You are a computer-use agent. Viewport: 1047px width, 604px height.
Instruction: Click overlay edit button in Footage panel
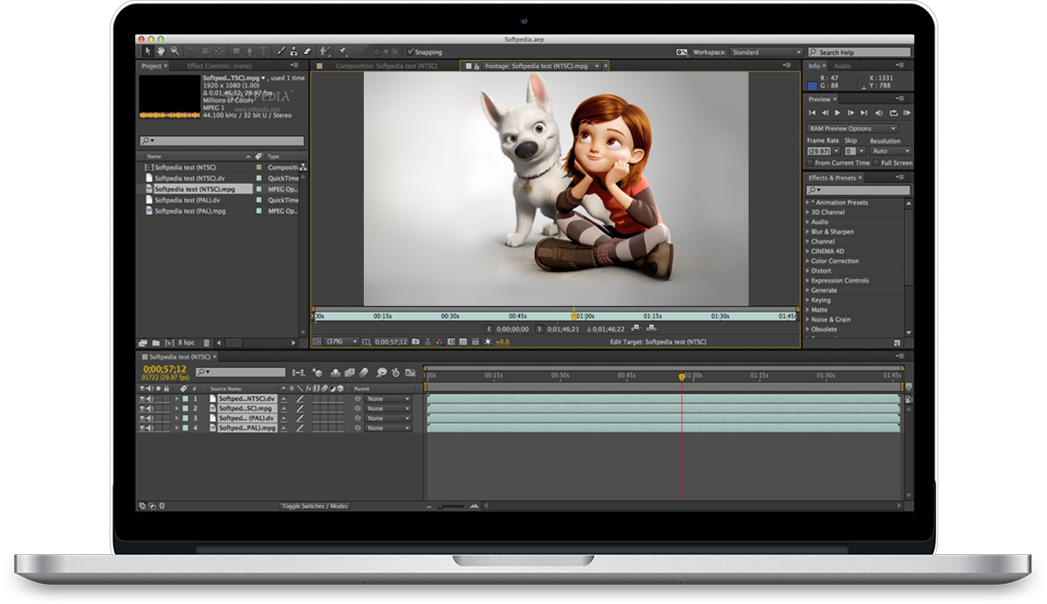(x=651, y=328)
